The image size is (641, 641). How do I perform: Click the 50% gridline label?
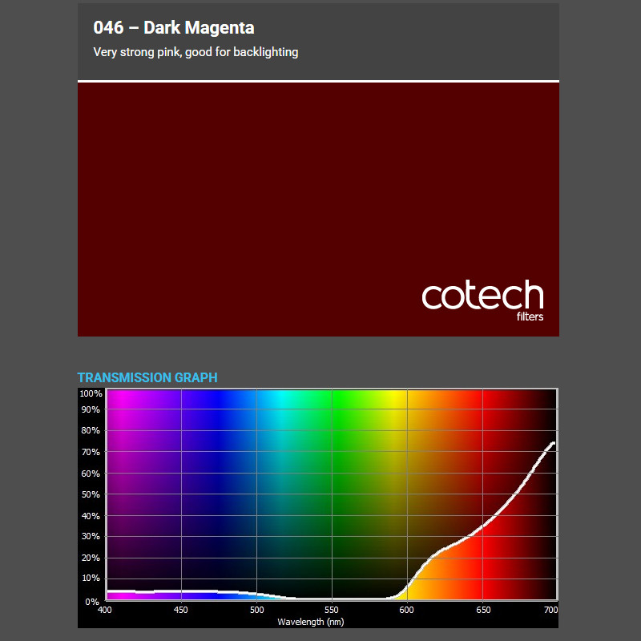tap(91, 494)
